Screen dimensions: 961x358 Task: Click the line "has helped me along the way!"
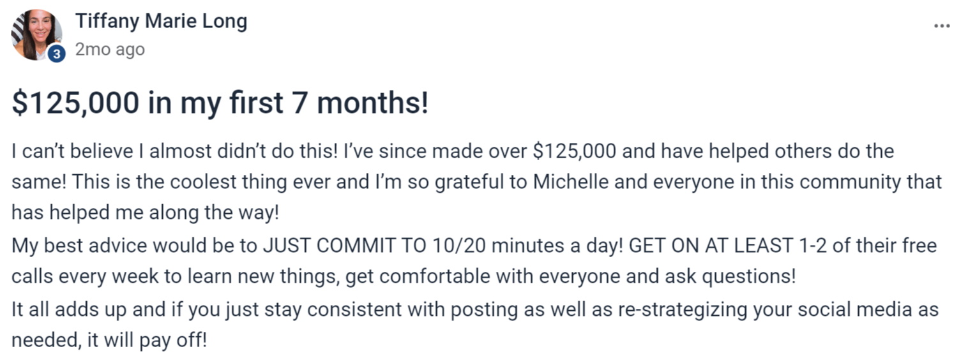tap(146, 213)
